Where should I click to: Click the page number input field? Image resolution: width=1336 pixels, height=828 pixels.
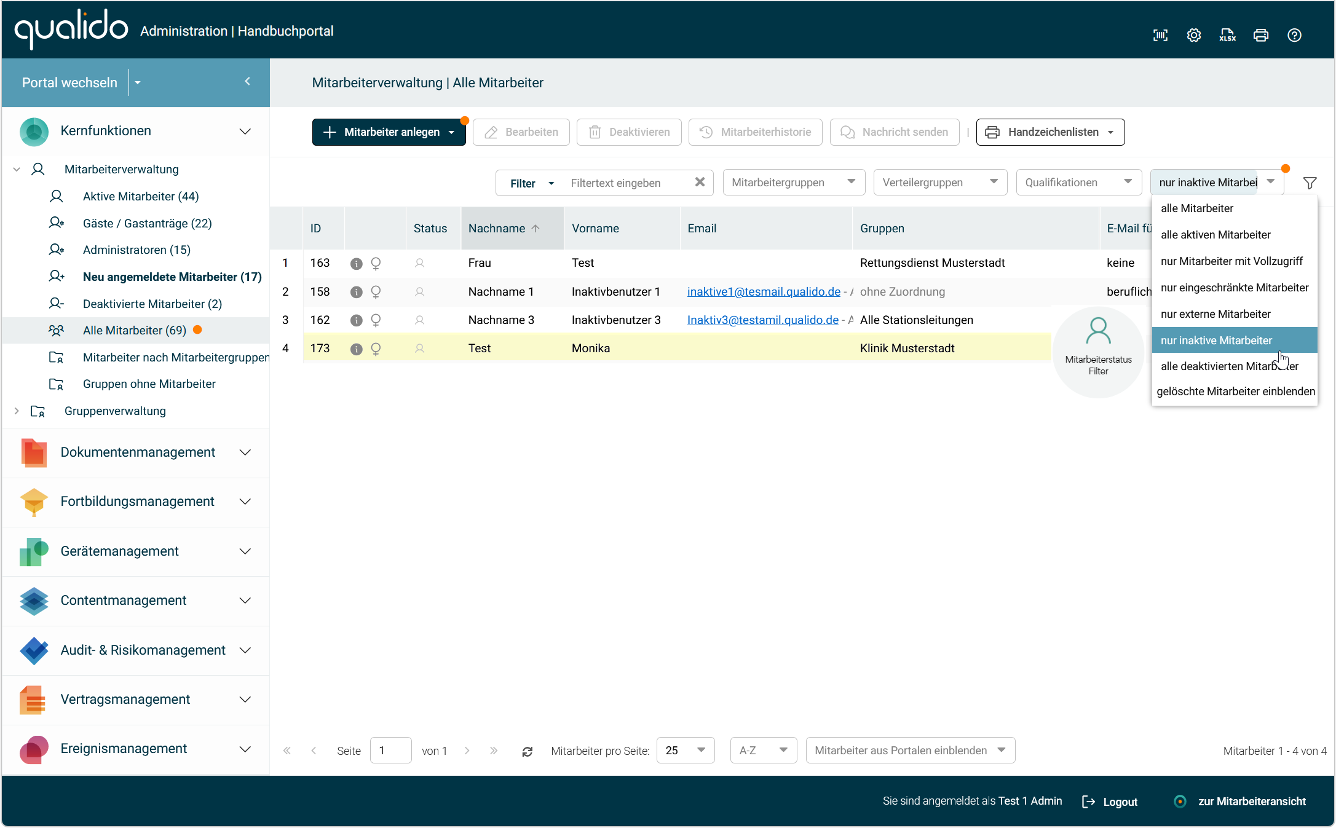tap(390, 750)
